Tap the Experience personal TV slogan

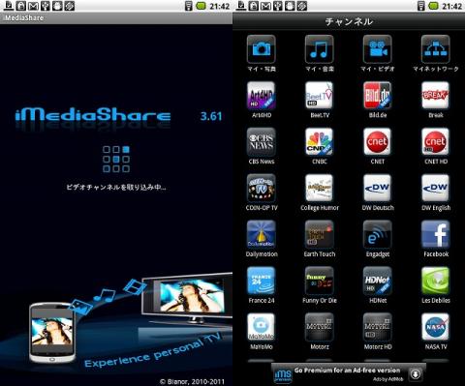[x=153, y=350]
